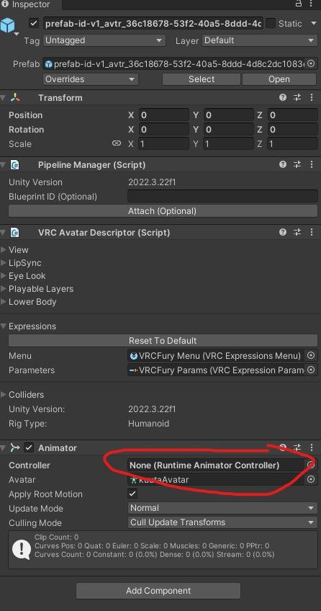
Task: Click object picker for Menu field
Action: [x=310, y=355]
